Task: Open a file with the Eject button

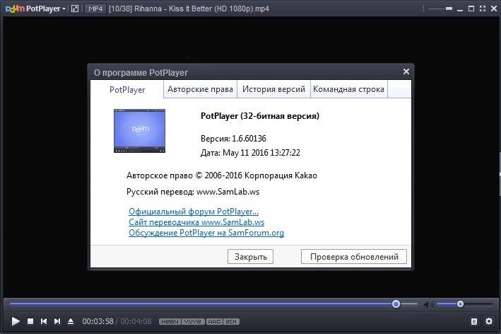Action: (x=71, y=321)
